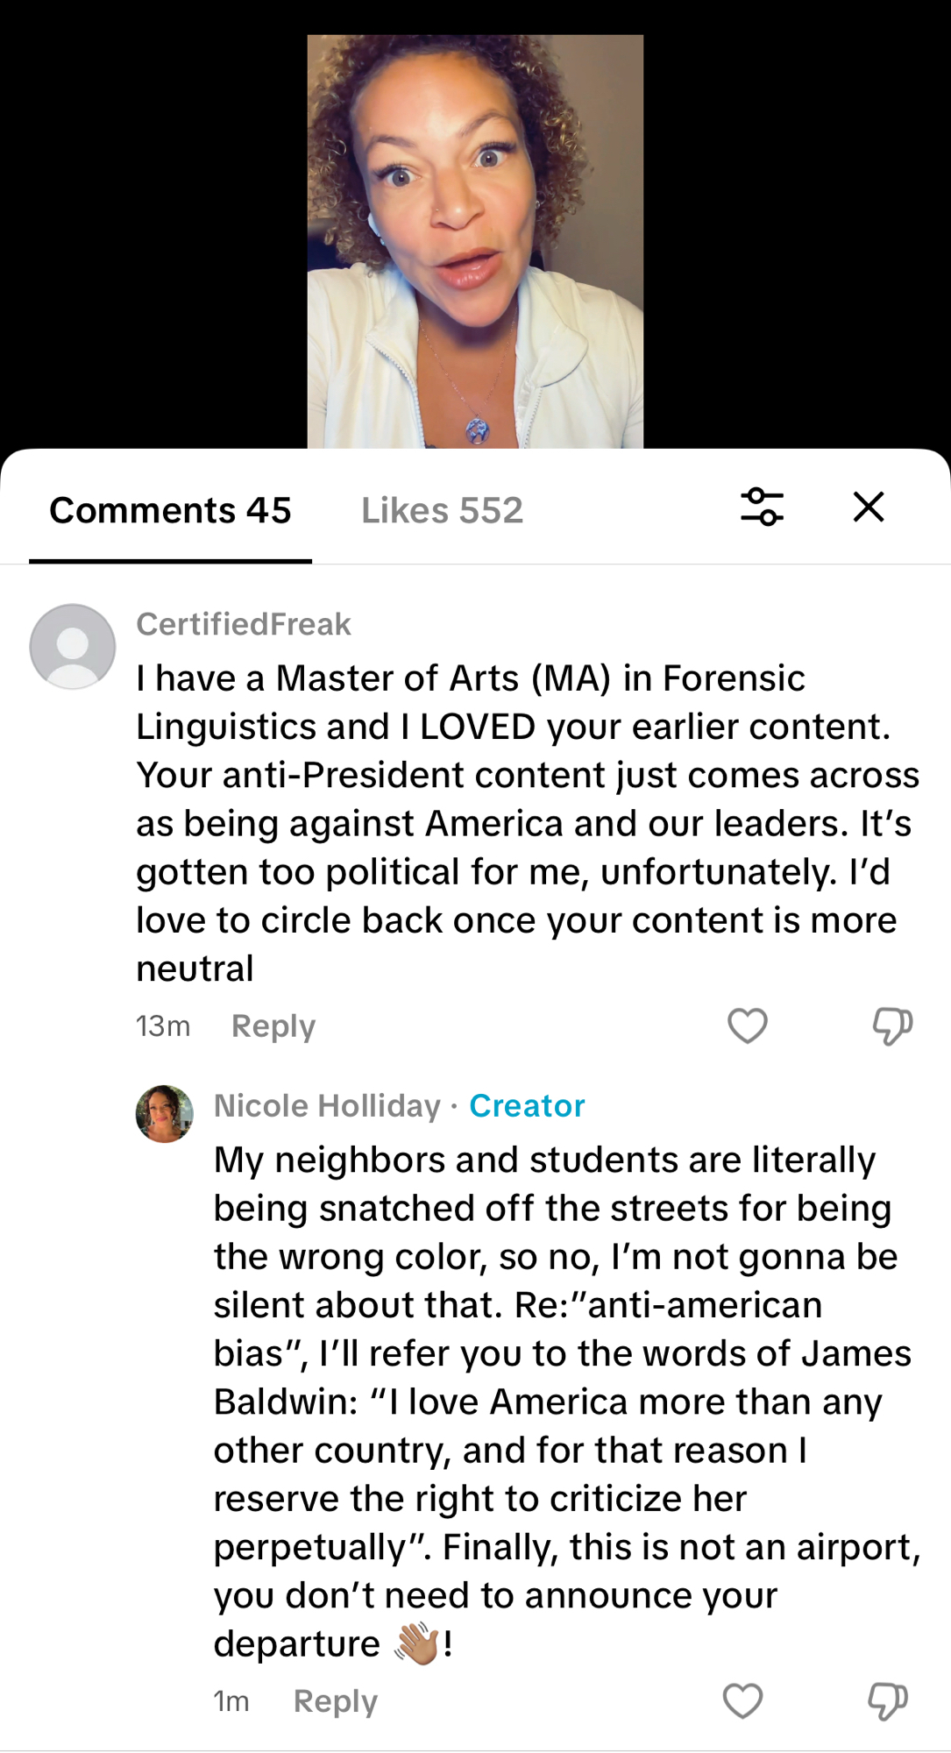The height and width of the screenshot is (1753, 951).
Task: Like Nicole Holliday's reply with the heart
Action: (742, 1701)
